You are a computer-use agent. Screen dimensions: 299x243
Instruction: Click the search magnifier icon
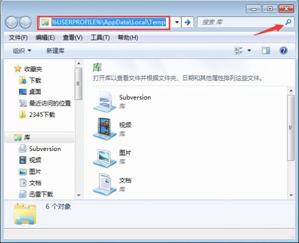click(288, 22)
